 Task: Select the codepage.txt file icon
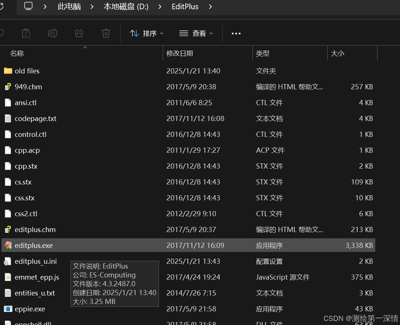8,118
